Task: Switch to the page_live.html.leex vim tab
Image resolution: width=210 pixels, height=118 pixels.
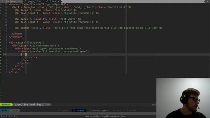Action: click(42, 1)
